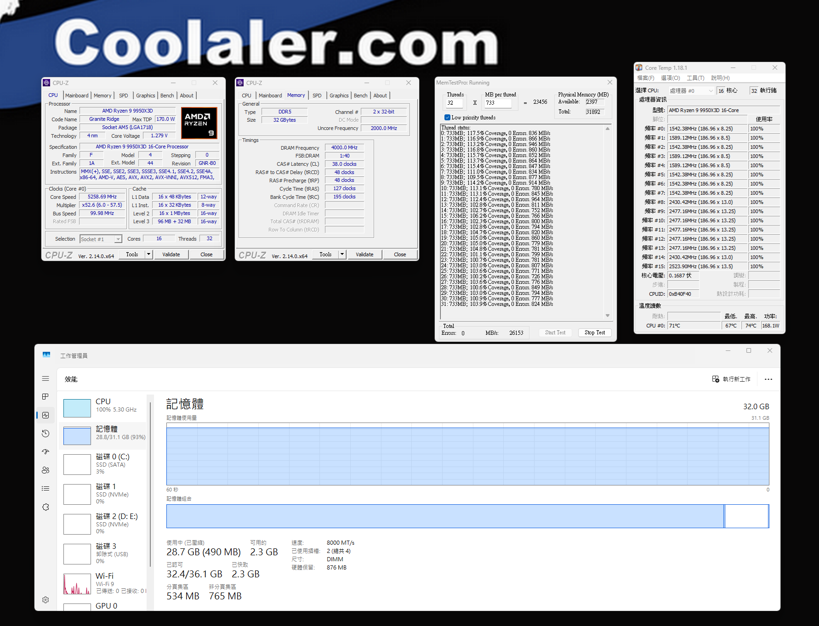The height and width of the screenshot is (626, 819).
Task: Switch to SPD tab in CPU-Z CPU window
Action: click(124, 96)
